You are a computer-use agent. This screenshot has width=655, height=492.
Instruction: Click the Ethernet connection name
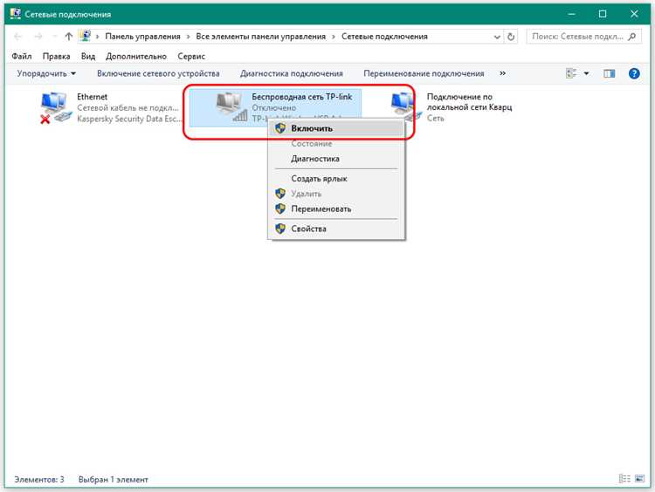93,97
